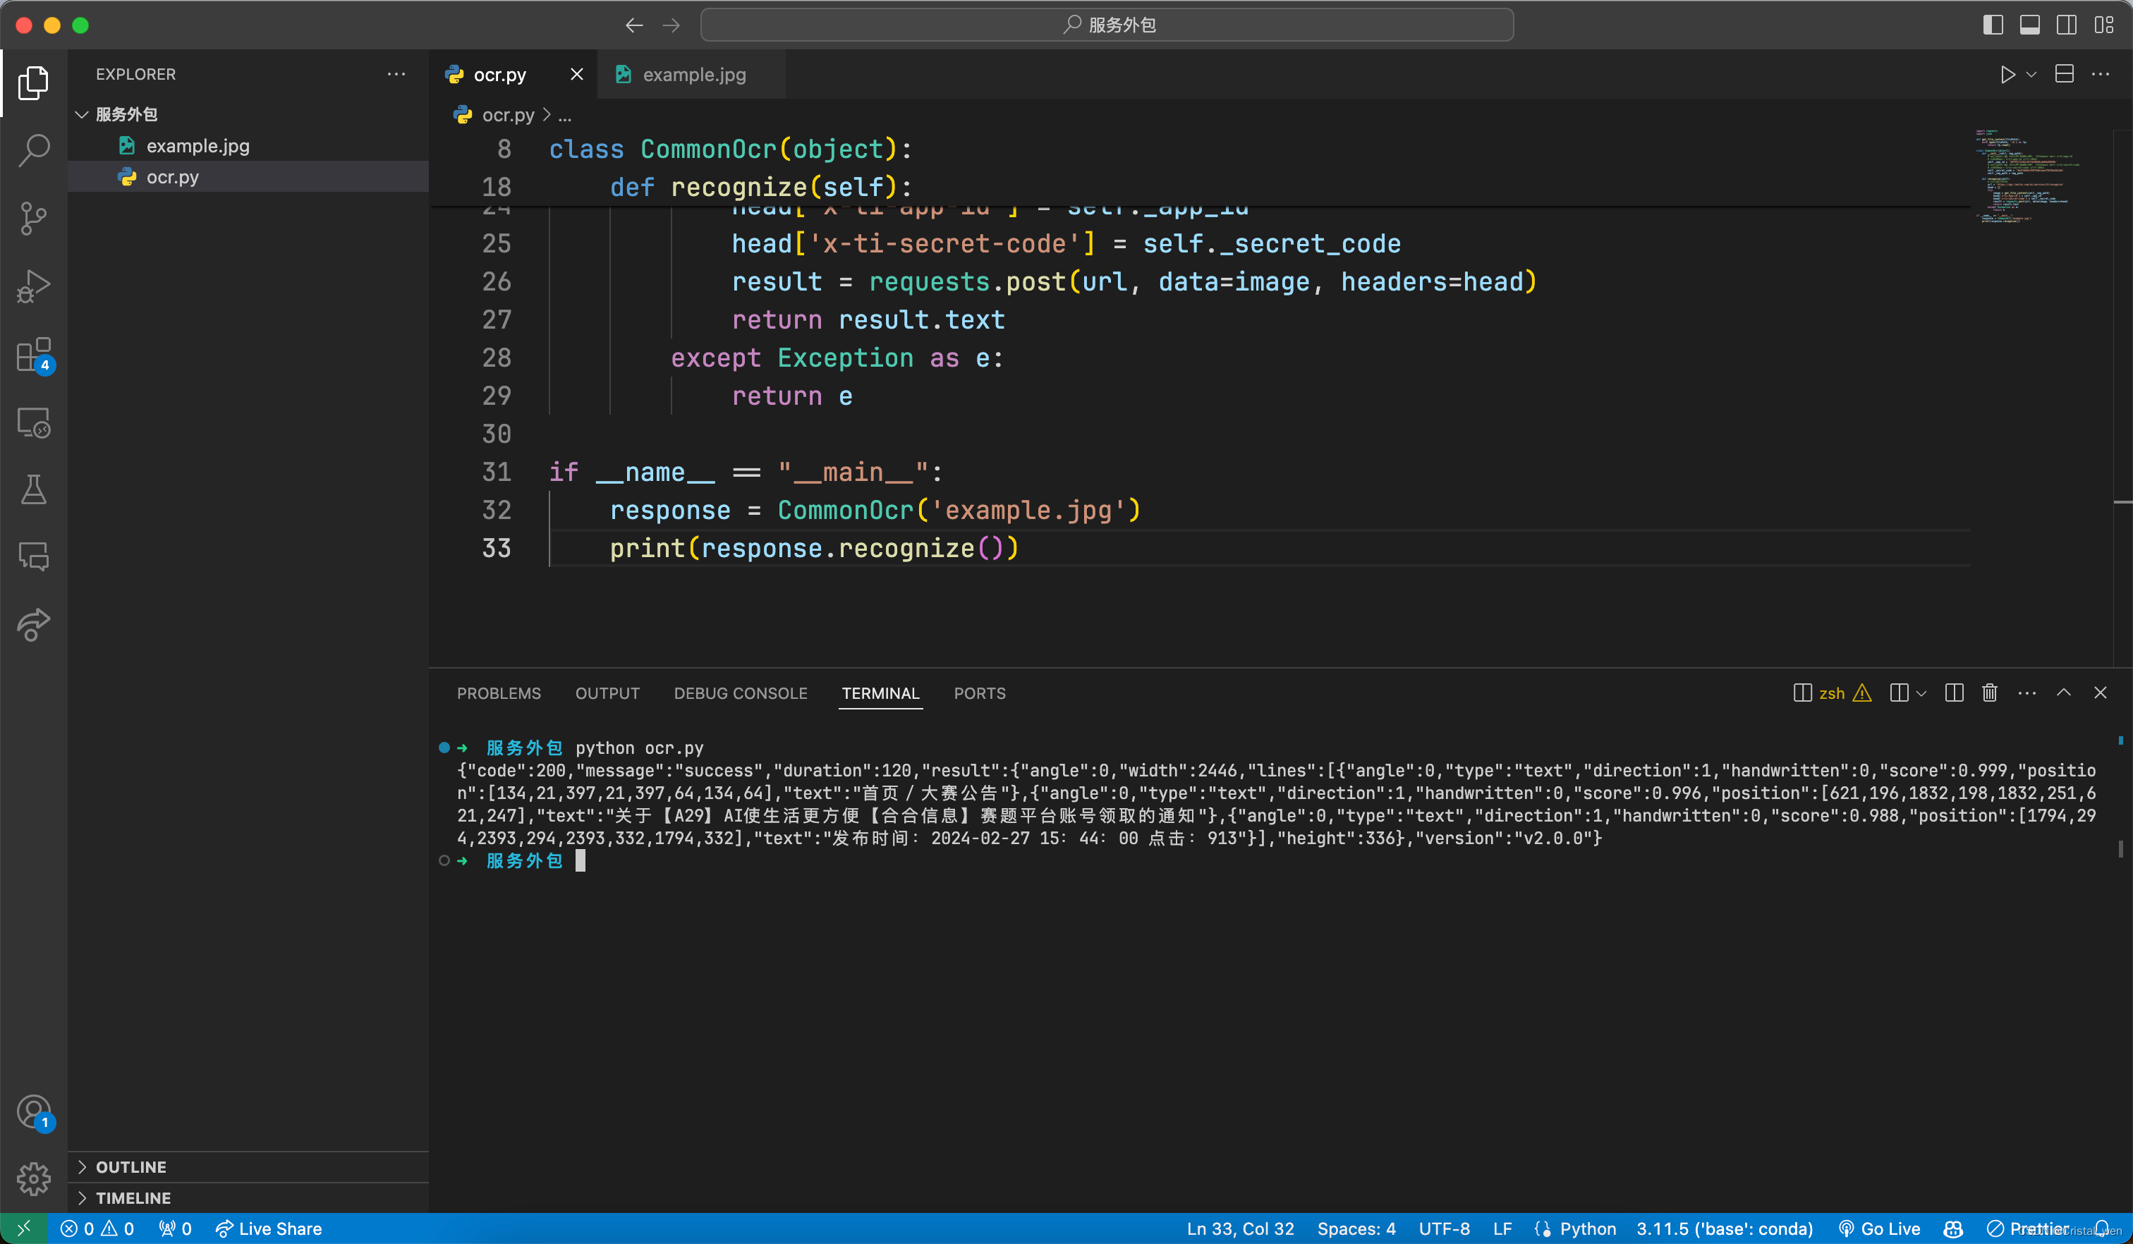This screenshot has height=1244, width=2133.
Task: Select the TERMINAL panel tab
Action: 880,693
